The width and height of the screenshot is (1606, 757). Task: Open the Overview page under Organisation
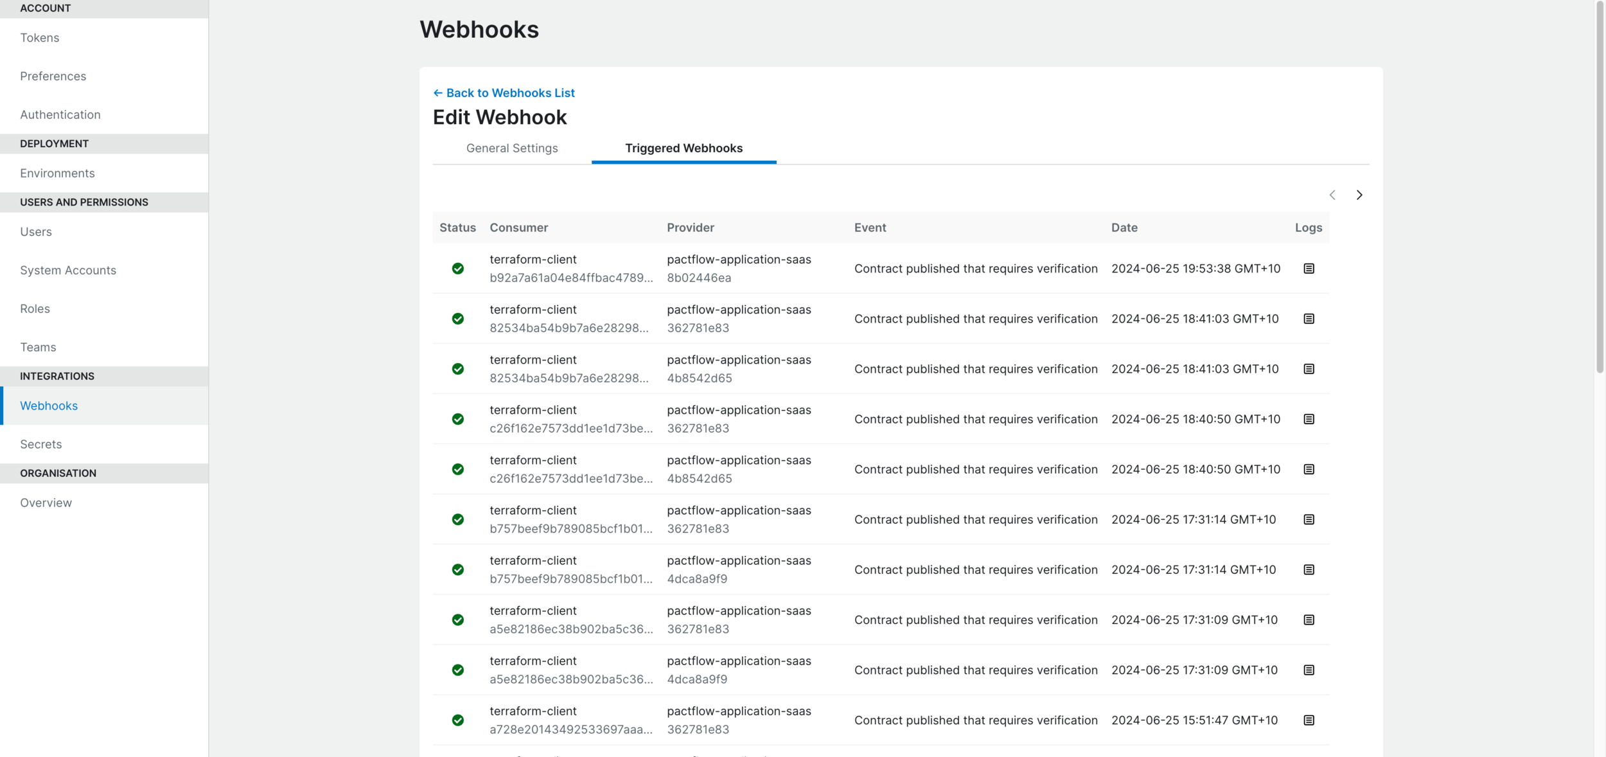(x=46, y=503)
